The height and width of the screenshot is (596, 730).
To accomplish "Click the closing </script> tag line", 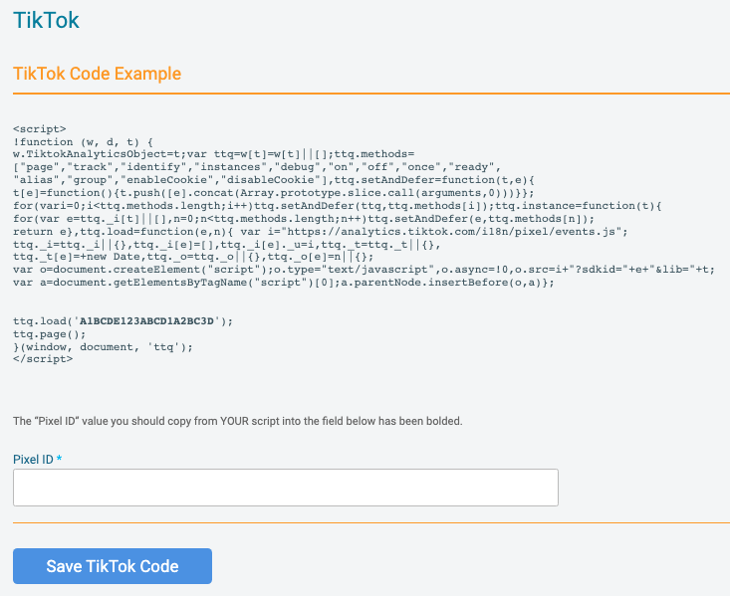I will (43, 359).
